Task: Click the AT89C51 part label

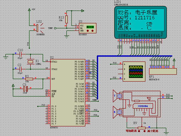Action: click(x=54, y=128)
